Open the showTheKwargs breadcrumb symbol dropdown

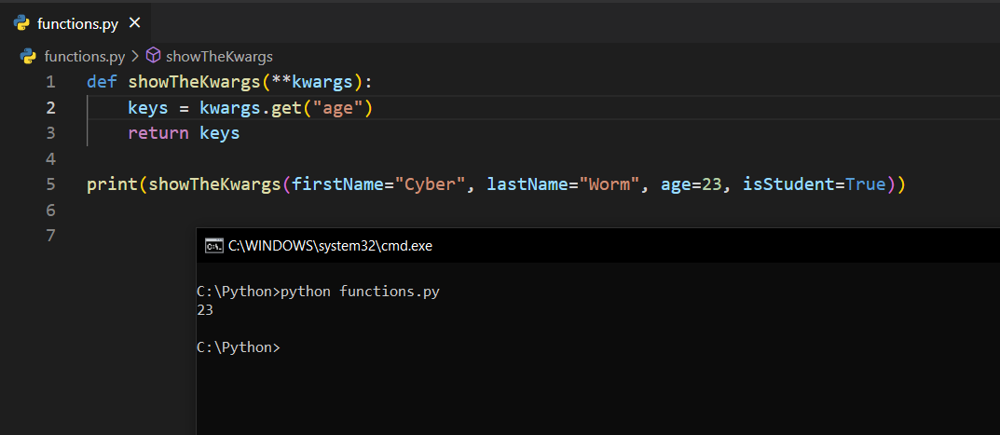click(x=219, y=56)
